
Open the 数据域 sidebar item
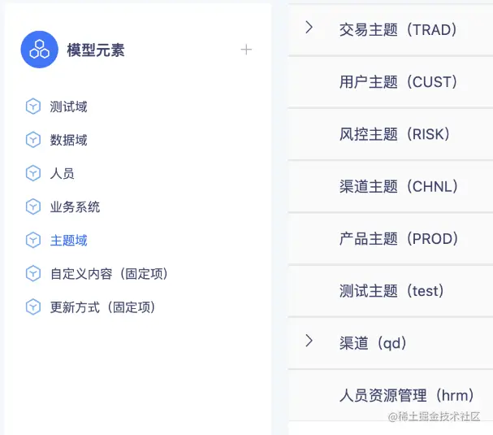click(68, 140)
